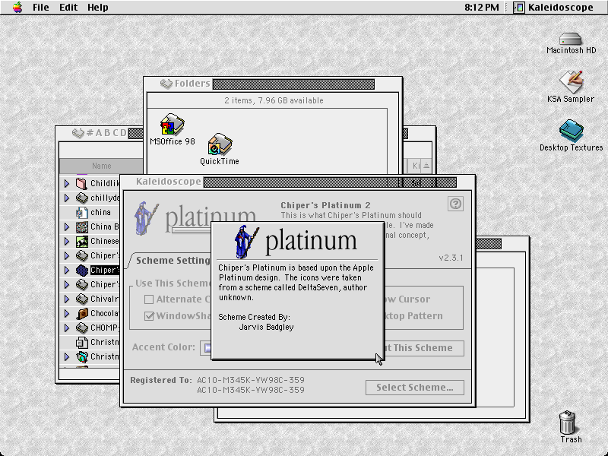Click the partially hidden This Scheme button

coord(424,348)
